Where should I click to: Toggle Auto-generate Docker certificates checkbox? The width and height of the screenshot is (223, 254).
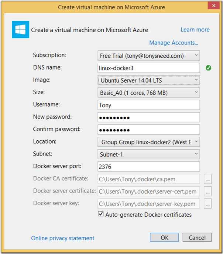pyautogui.click(x=101, y=214)
